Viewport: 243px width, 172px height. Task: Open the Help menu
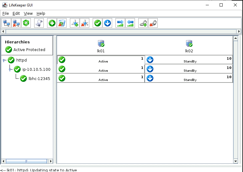click(x=41, y=14)
